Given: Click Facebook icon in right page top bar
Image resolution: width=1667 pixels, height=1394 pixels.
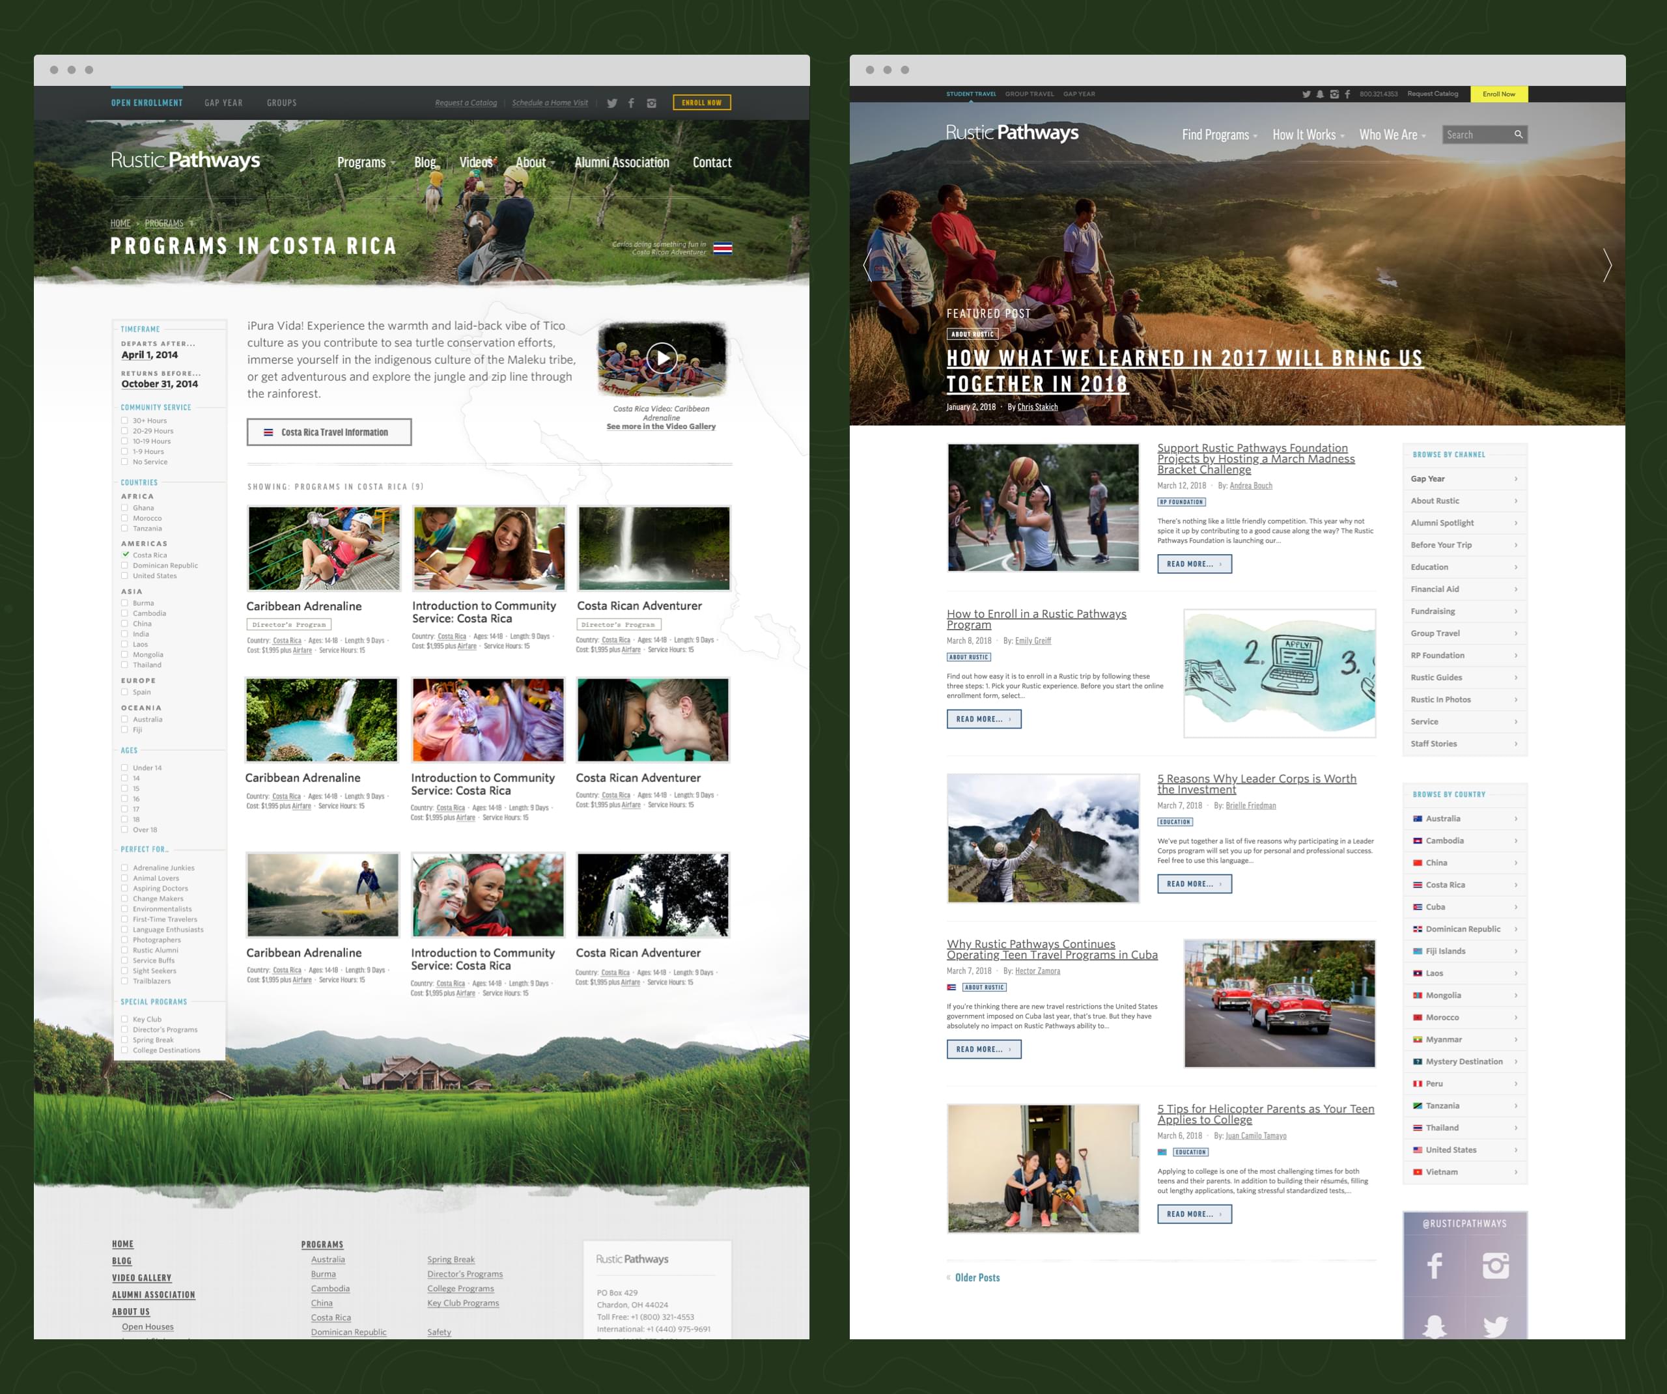Looking at the screenshot, I should (x=1347, y=94).
